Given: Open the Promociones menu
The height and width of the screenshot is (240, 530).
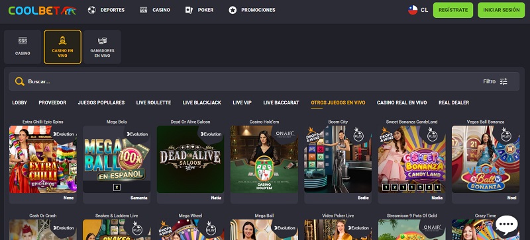Looking at the screenshot, I should (x=252, y=10).
